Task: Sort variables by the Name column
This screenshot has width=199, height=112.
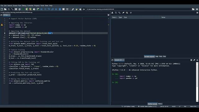Action: point(114,17)
